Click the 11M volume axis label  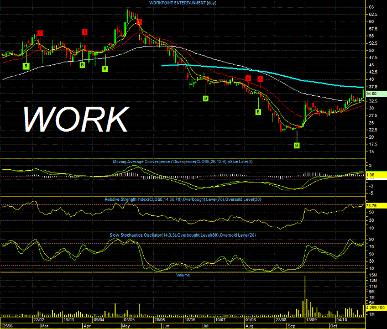pos(373,286)
